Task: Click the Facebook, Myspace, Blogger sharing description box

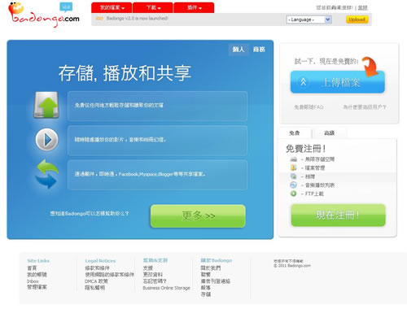Action: point(157,174)
